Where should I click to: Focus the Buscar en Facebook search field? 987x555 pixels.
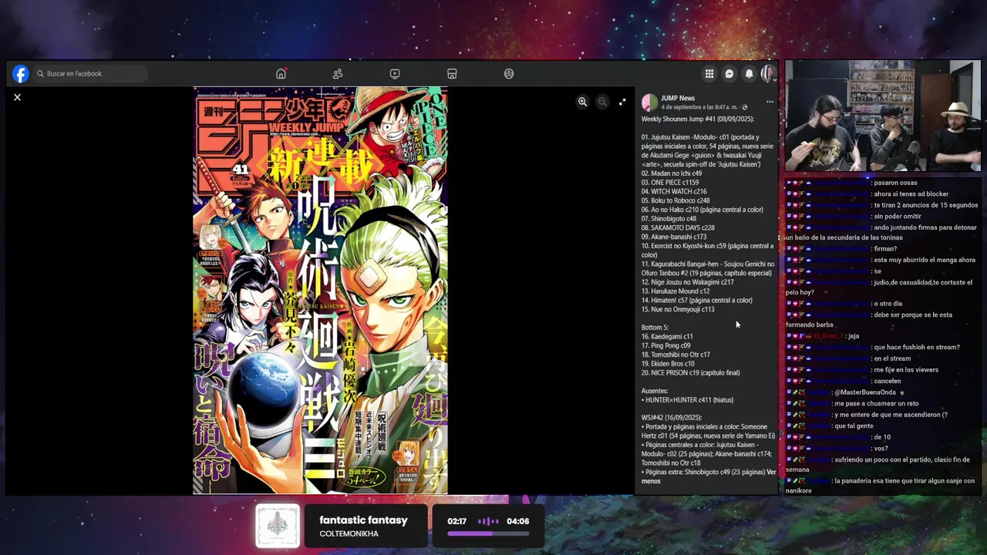point(90,74)
